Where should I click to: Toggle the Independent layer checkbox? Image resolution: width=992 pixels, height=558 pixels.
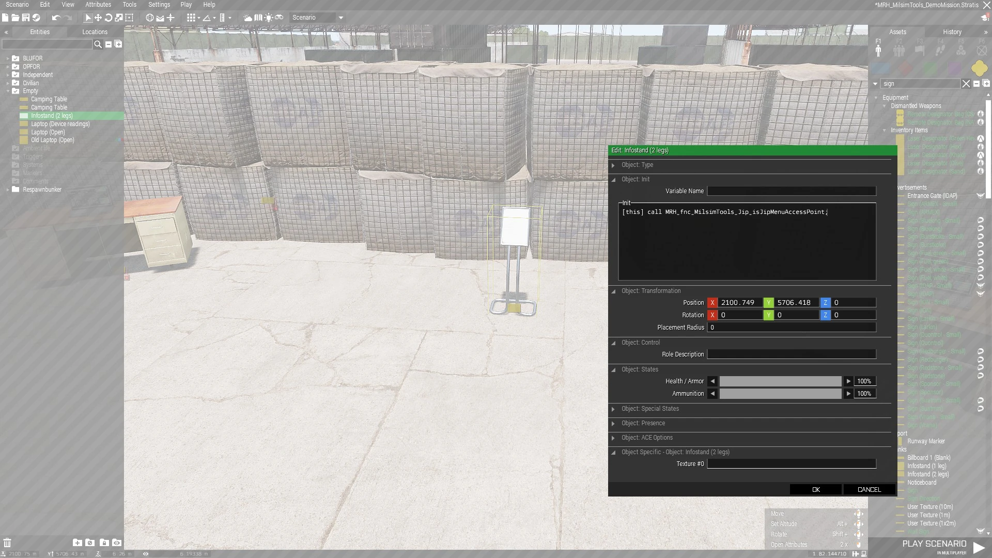(16, 75)
